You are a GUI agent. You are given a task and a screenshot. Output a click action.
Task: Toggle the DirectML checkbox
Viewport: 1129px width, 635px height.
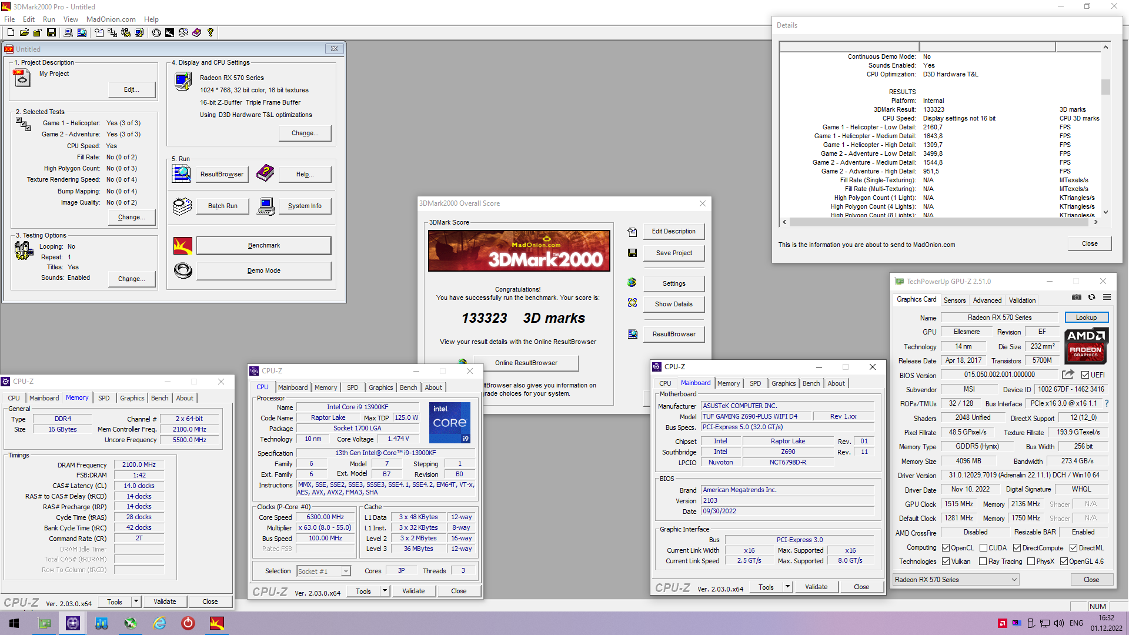[x=1073, y=547]
